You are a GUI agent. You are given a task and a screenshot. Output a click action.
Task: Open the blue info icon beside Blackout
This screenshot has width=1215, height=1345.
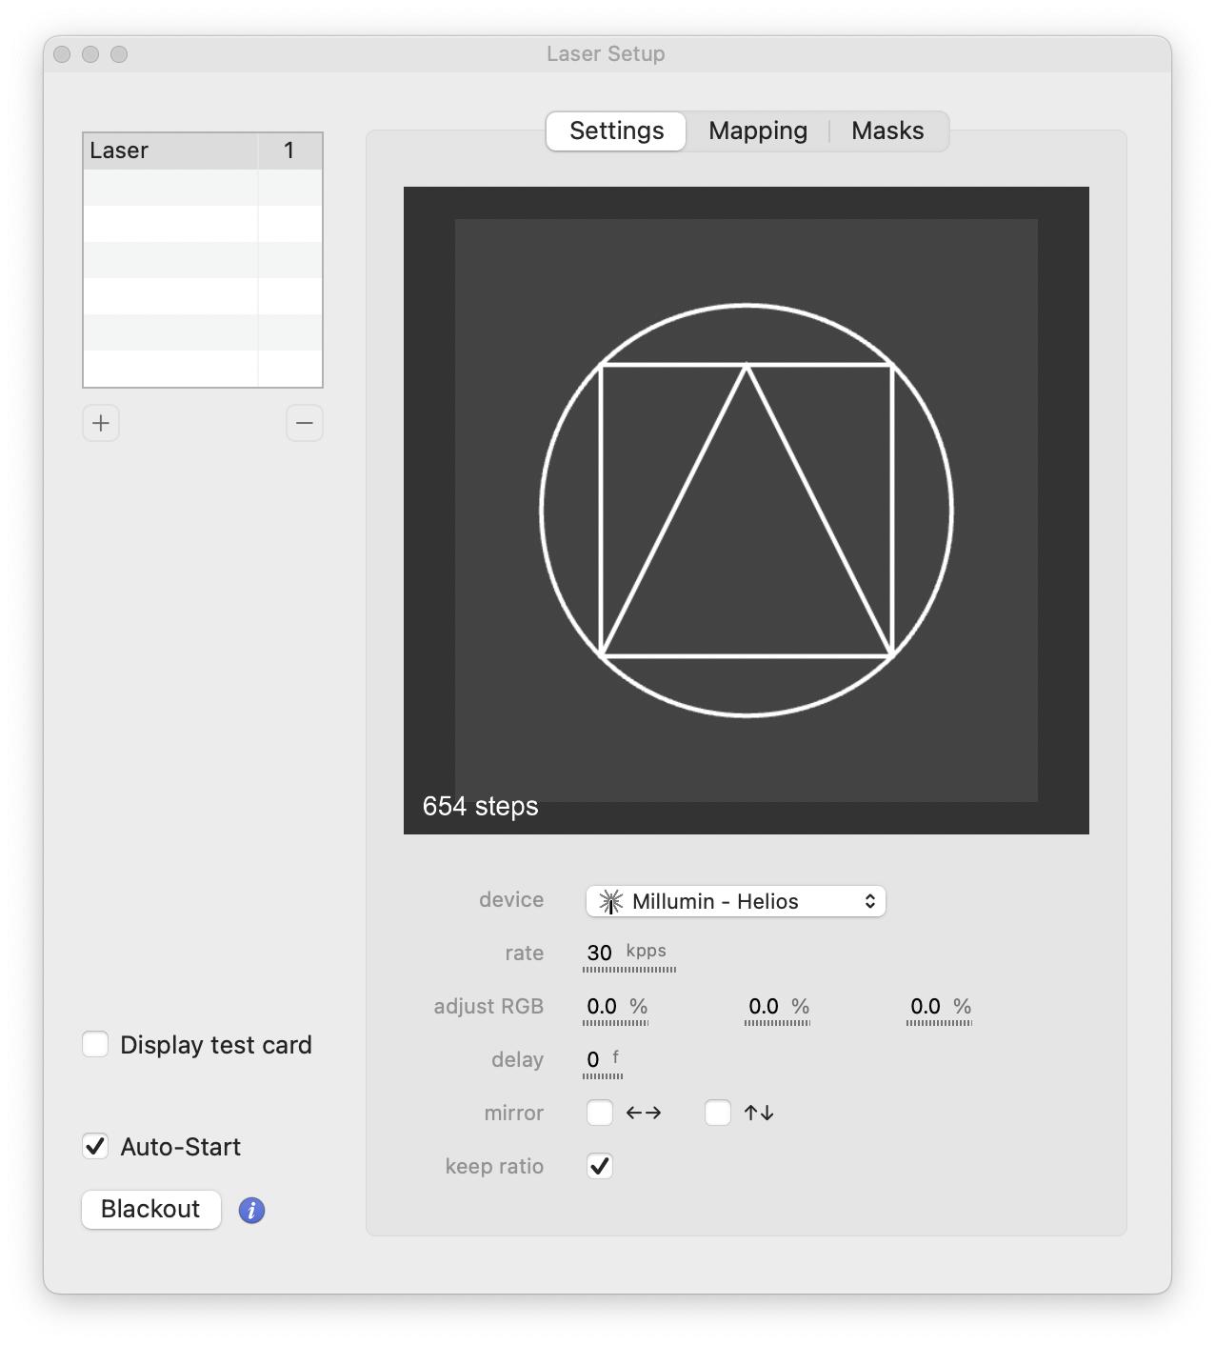tap(251, 1210)
